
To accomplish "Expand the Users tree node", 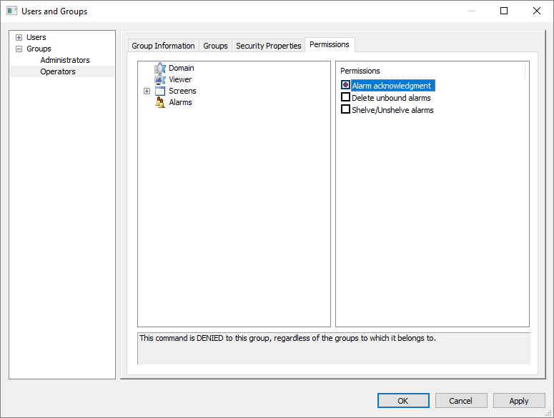I will point(19,38).
